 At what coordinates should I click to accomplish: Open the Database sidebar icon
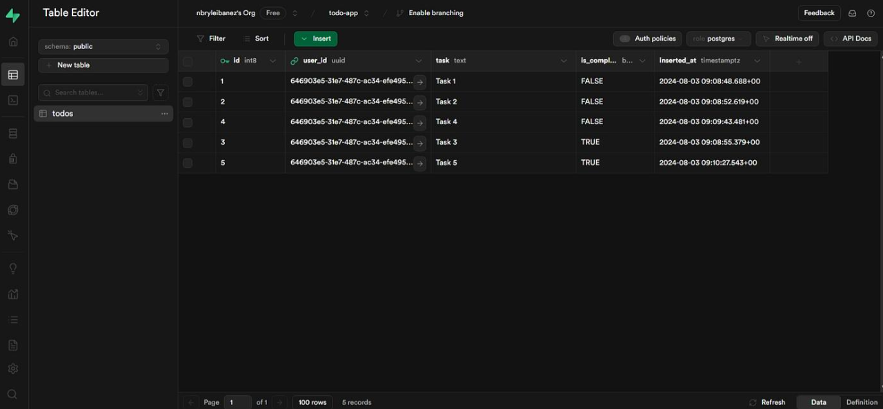[12, 133]
